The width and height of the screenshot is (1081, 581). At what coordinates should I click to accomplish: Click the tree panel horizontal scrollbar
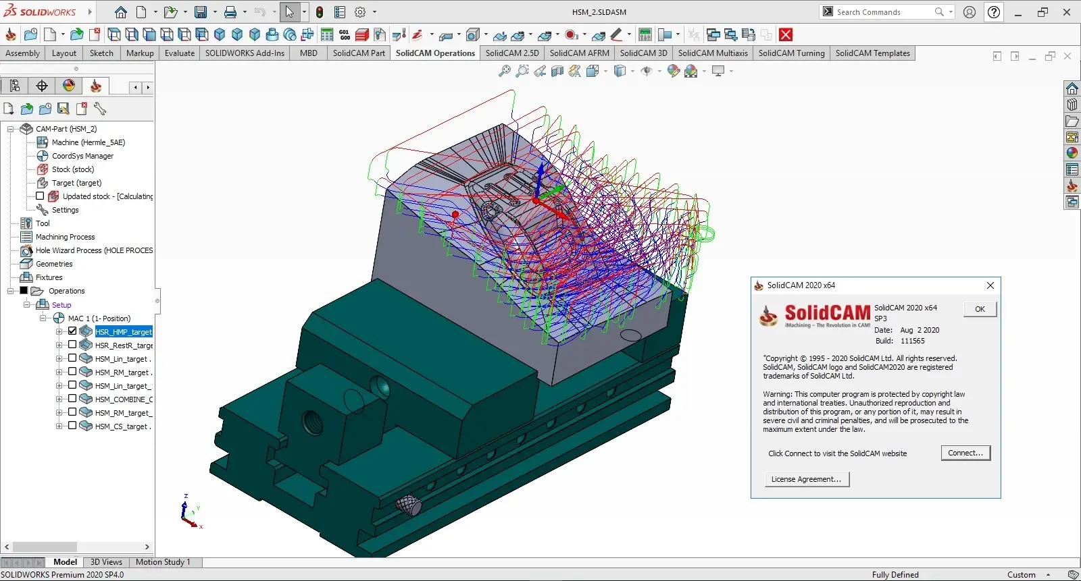77,547
